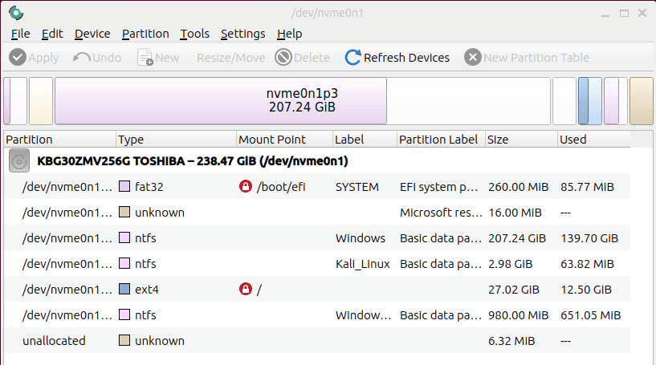656x365 pixels.
Task: Click the New Partition Table X icon
Action: coord(473,57)
